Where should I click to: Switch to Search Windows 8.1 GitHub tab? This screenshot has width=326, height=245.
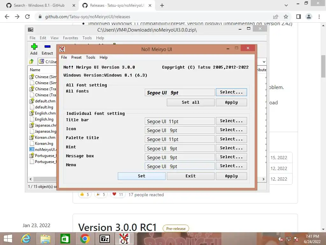point(39,5)
